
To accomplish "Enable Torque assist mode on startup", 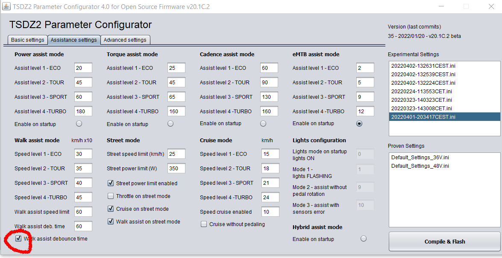I will point(170,124).
